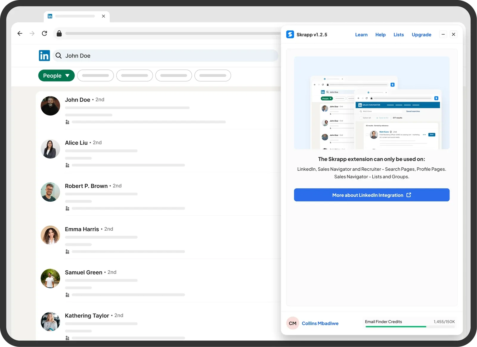477x347 pixels.
Task: Click the LinkedIn logo icon
Action: (x=44, y=55)
